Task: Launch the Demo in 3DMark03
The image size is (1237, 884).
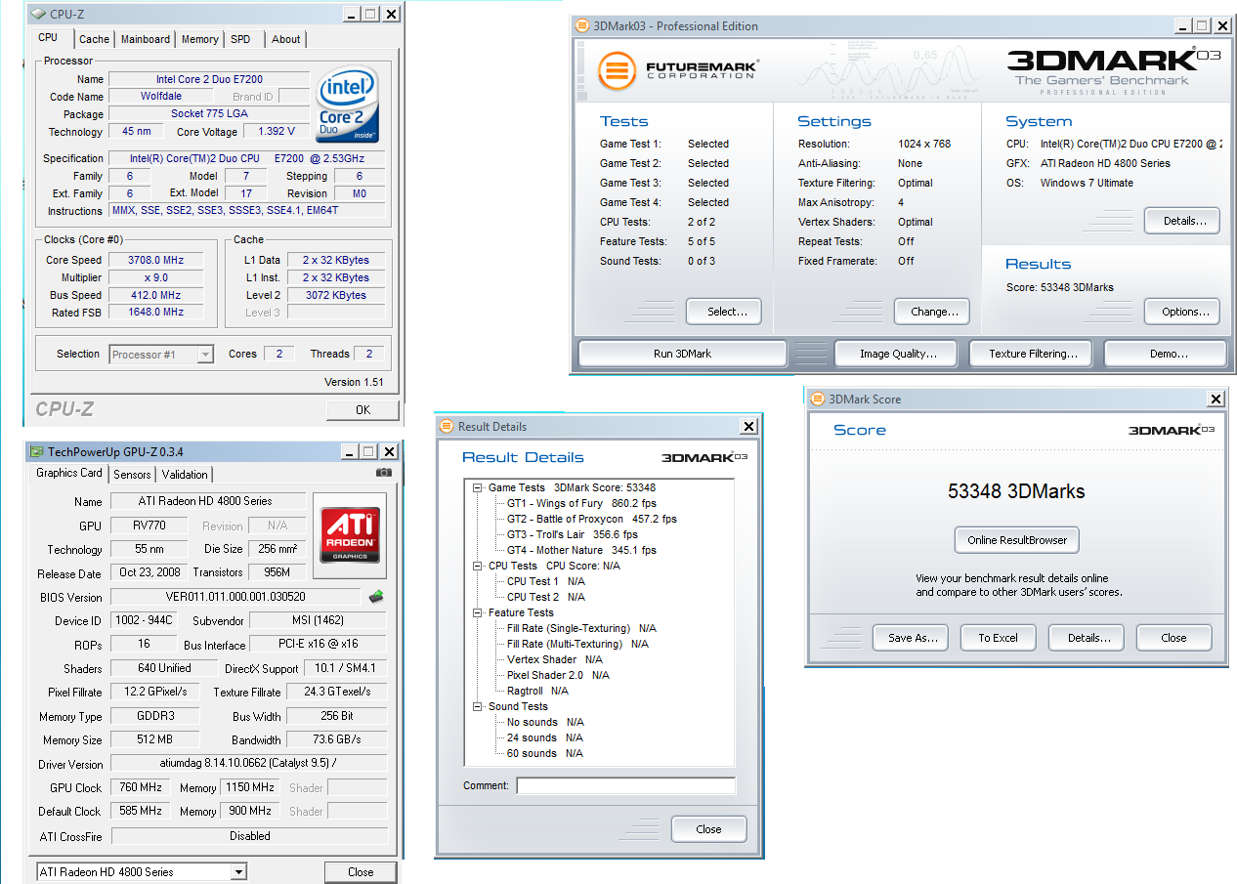Action: [x=1166, y=354]
